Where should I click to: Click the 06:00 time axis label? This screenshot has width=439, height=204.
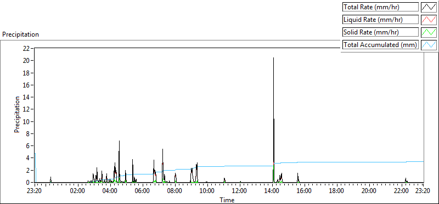pos(142,191)
